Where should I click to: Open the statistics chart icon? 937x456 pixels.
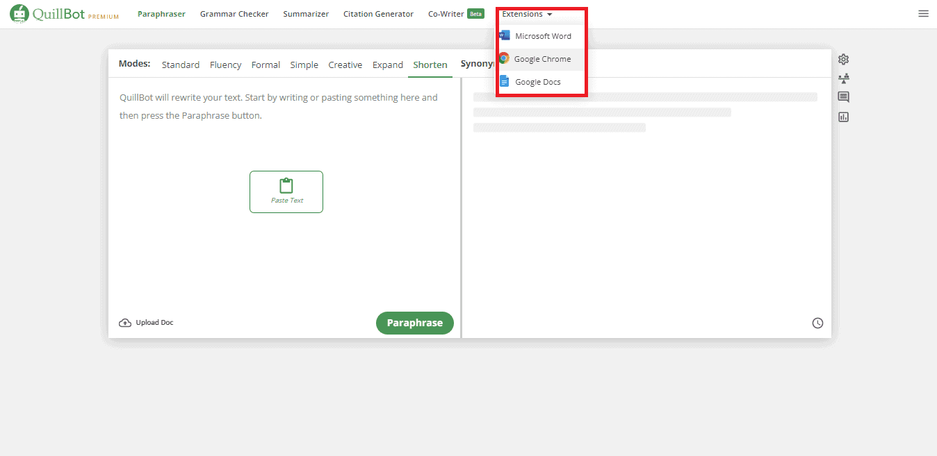844,117
